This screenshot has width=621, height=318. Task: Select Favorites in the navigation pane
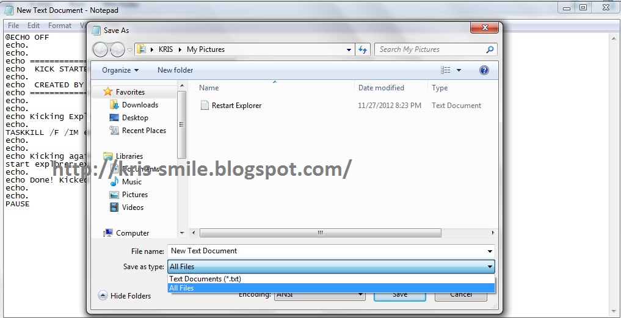pyautogui.click(x=130, y=92)
